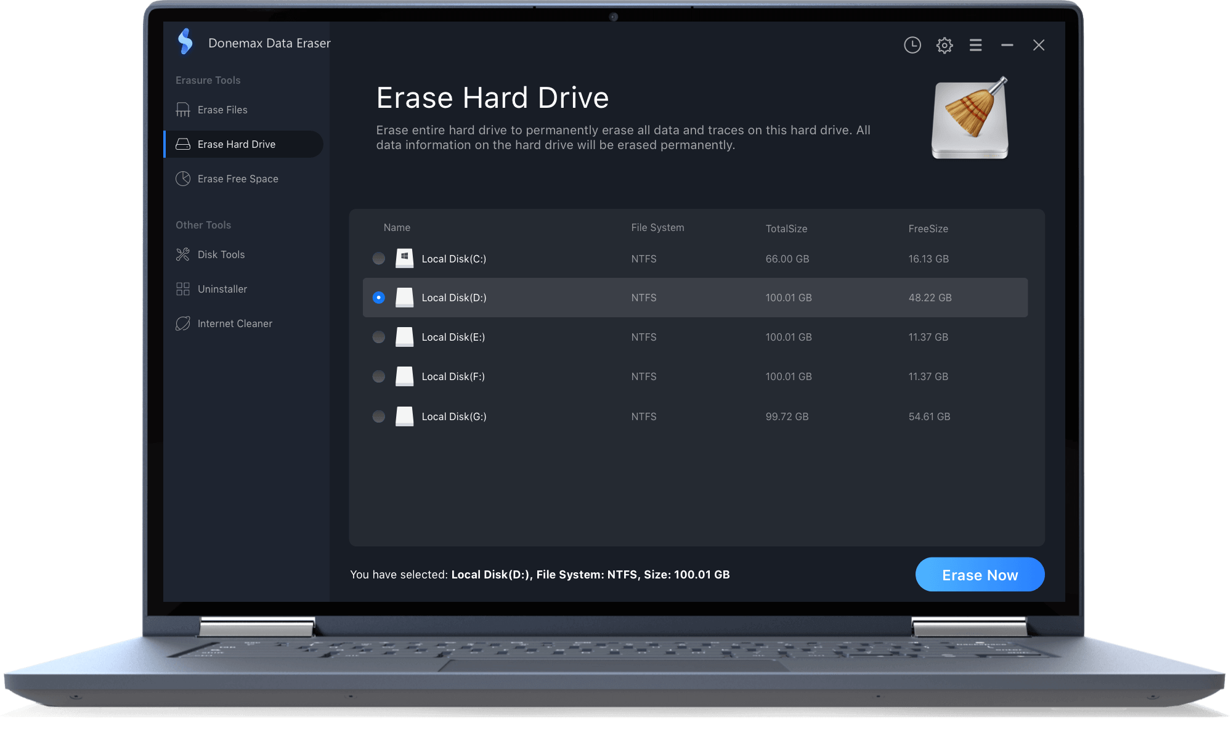1231x730 pixels.
Task: Minimize the Donemax Data Eraser window
Action: coord(1007,45)
